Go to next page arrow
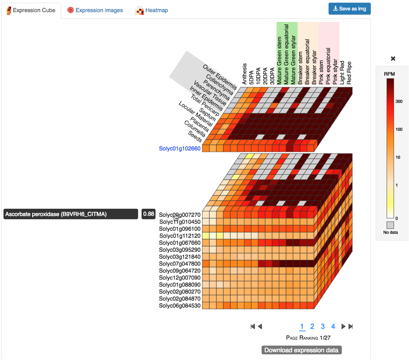This screenshot has width=409, height=360. [x=343, y=326]
